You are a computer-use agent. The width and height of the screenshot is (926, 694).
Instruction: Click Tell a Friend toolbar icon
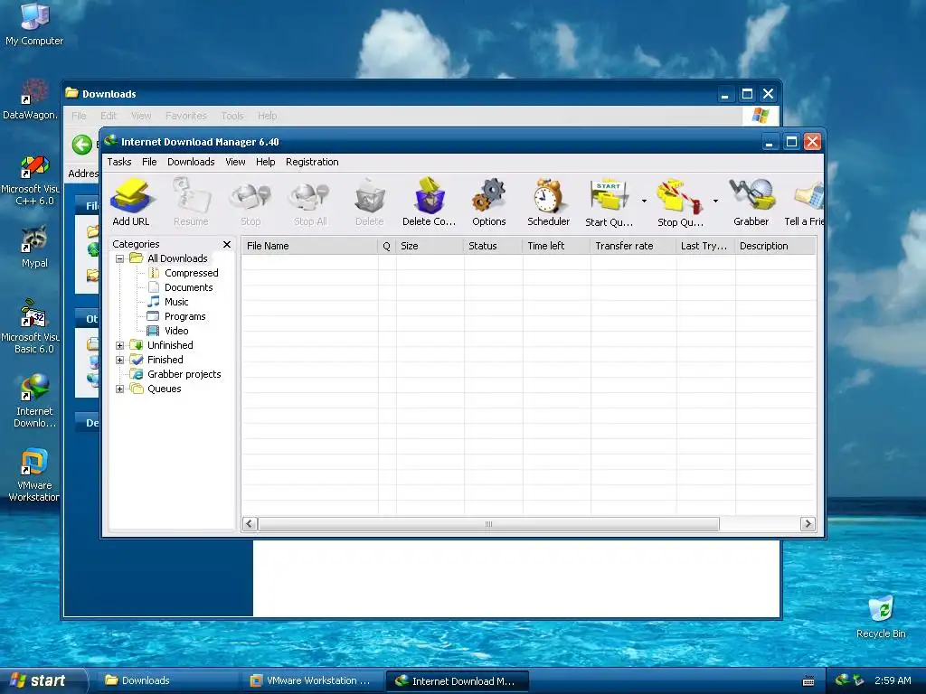point(804,202)
